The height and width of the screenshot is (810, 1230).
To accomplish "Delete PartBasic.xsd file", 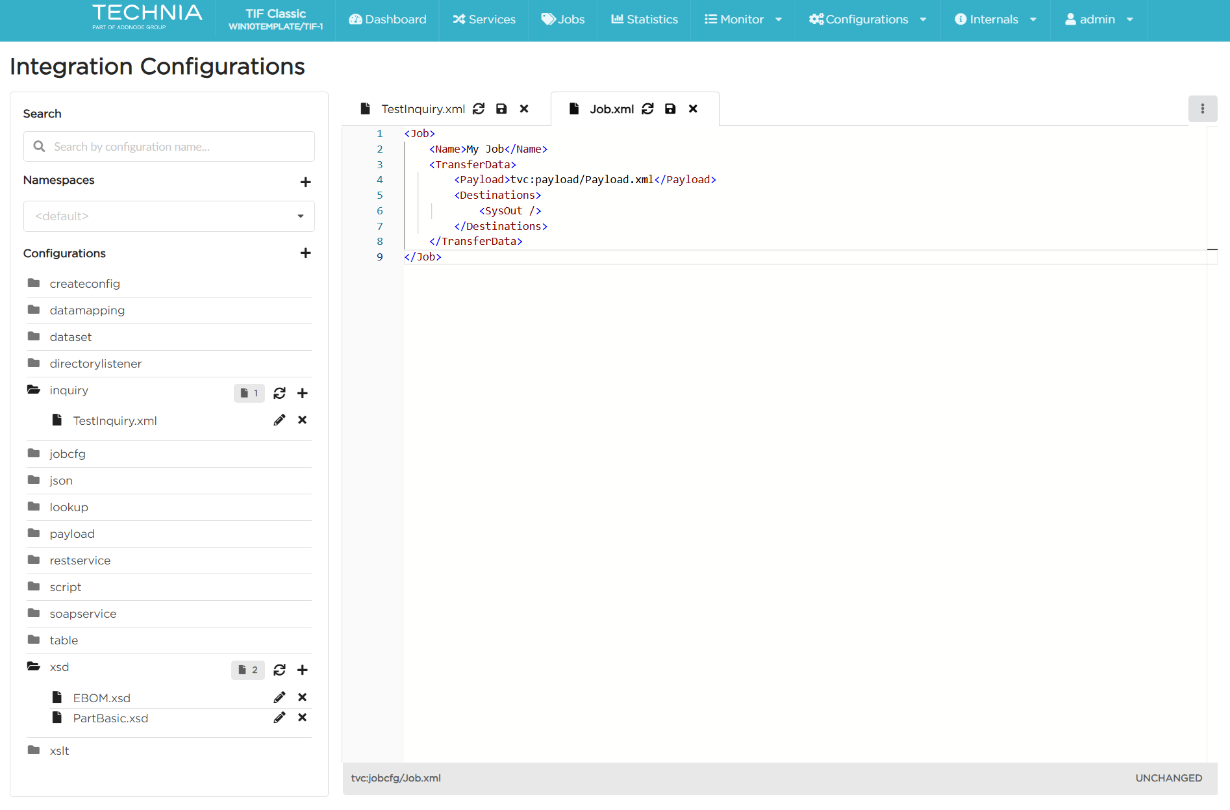I will pos(302,717).
